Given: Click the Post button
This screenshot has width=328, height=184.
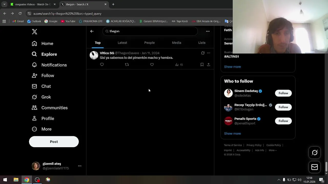Looking at the screenshot, I should tap(54, 142).
